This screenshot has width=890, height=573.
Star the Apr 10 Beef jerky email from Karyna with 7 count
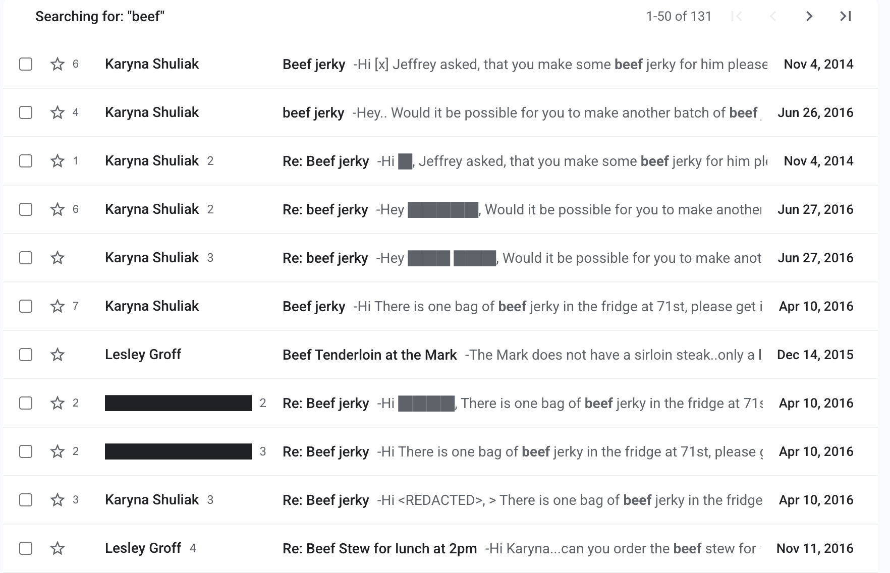click(x=58, y=306)
